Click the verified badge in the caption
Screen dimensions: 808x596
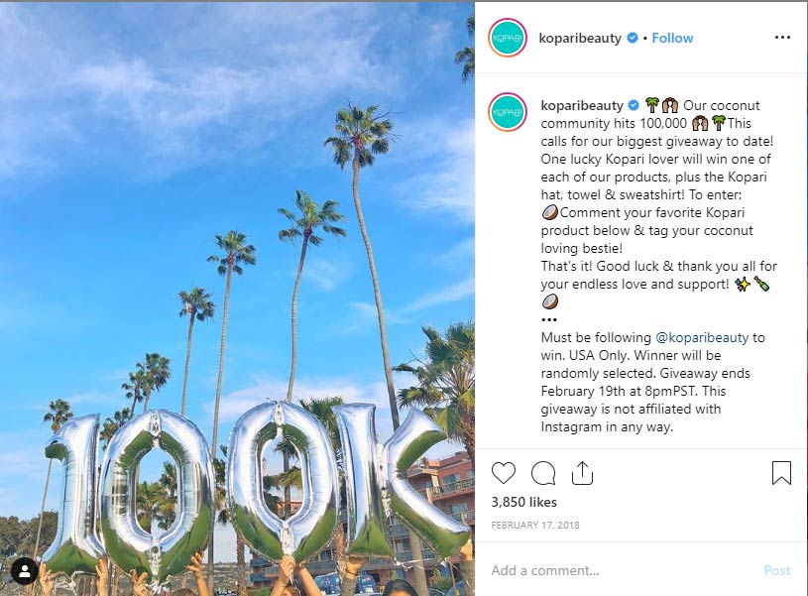click(634, 105)
